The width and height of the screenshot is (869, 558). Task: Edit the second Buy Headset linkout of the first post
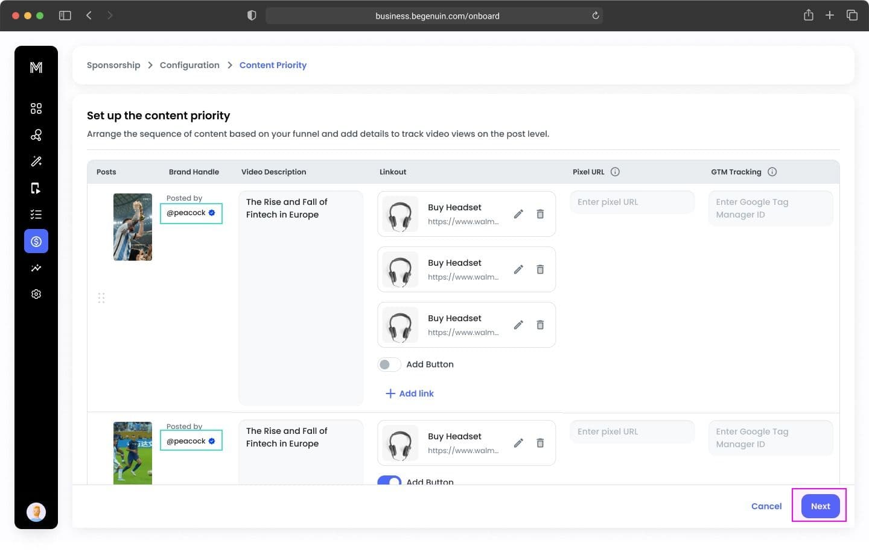click(518, 269)
